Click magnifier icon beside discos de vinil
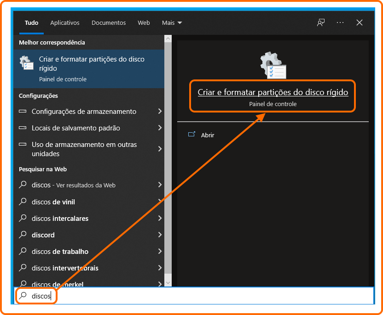 tap(23, 202)
